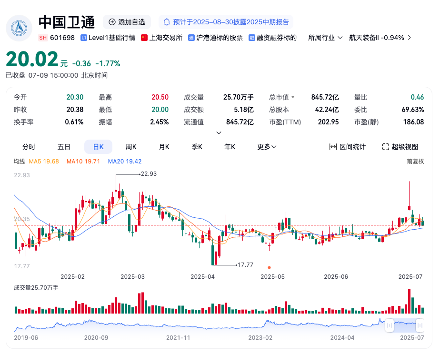
Task: Click the 委比 value 69.63%
Action: click(x=413, y=110)
